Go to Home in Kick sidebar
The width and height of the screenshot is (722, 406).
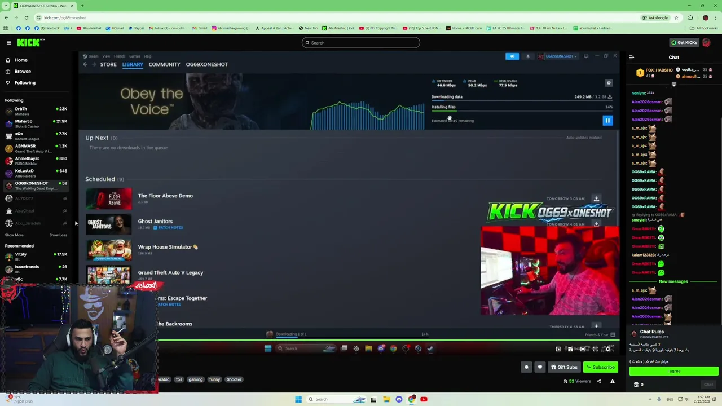[x=21, y=60]
